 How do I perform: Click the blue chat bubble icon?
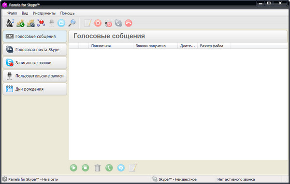coord(121,168)
